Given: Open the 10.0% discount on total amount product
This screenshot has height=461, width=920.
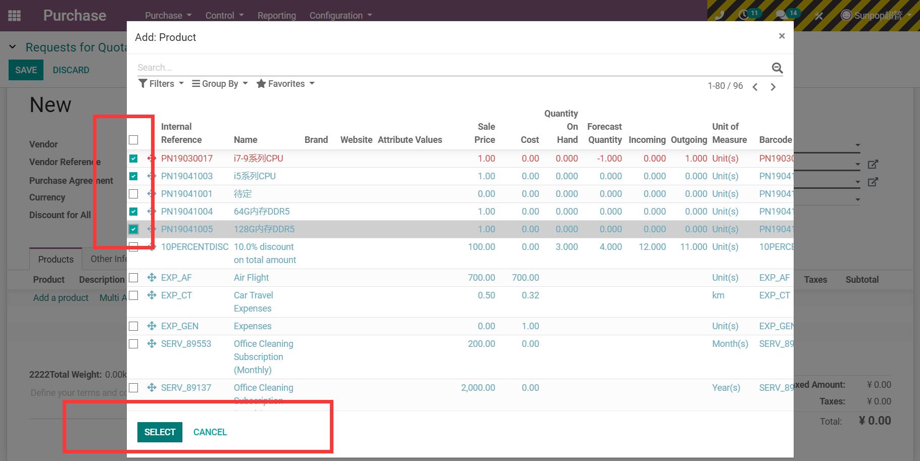Looking at the screenshot, I should coord(265,253).
